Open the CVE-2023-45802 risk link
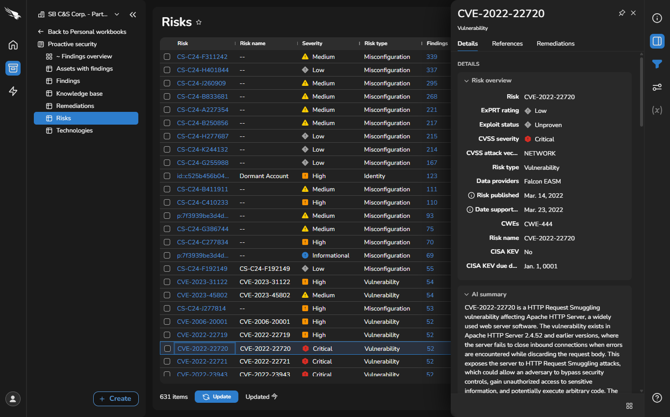 pos(202,295)
